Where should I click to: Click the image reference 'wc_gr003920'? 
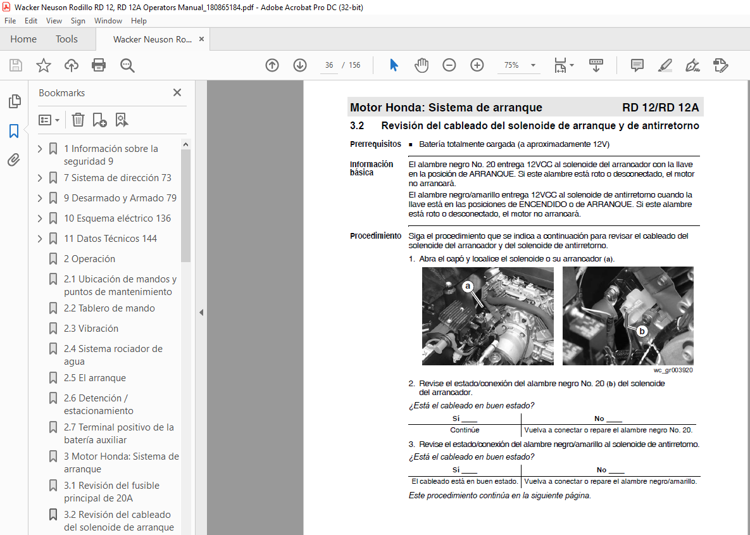click(x=673, y=370)
